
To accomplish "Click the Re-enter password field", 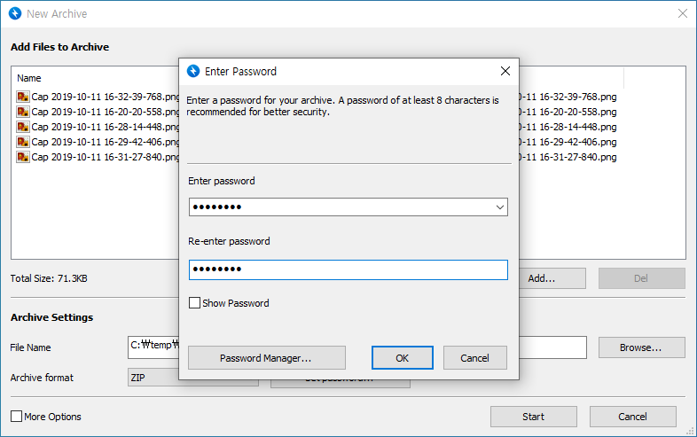I will pos(348,269).
